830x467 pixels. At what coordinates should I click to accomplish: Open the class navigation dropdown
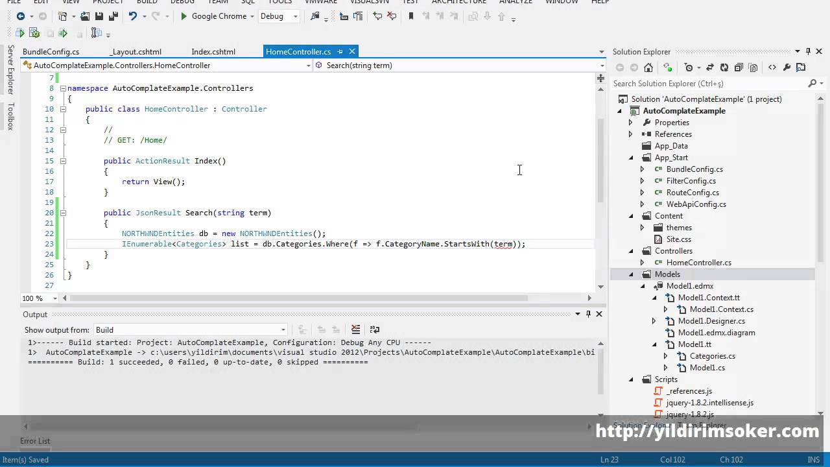pos(309,66)
